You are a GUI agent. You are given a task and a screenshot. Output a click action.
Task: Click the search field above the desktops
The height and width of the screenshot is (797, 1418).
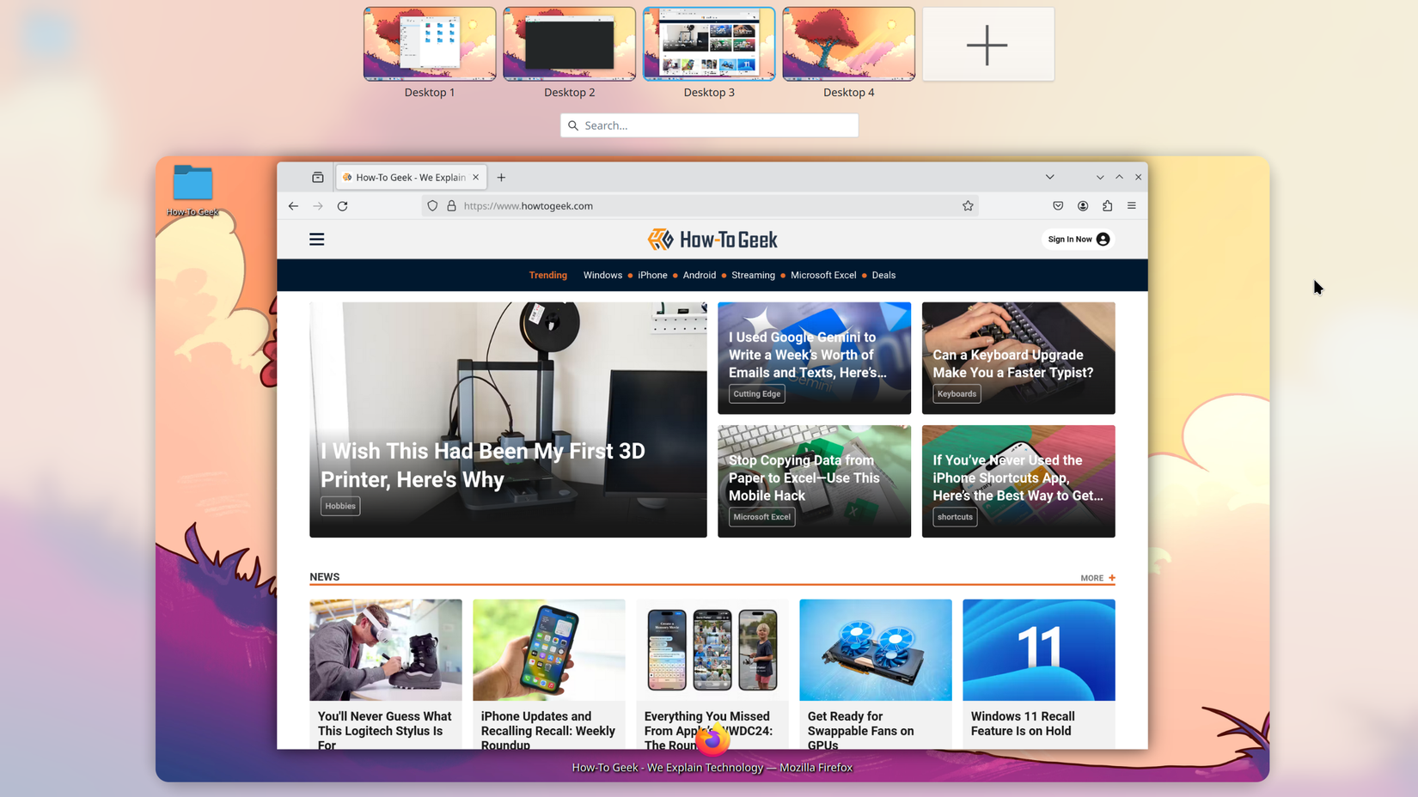coord(708,125)
